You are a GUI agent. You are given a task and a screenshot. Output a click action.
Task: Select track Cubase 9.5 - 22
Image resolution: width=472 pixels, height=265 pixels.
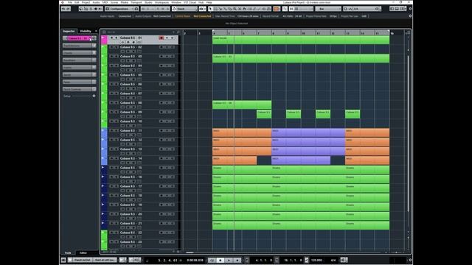tap(131, 233)
